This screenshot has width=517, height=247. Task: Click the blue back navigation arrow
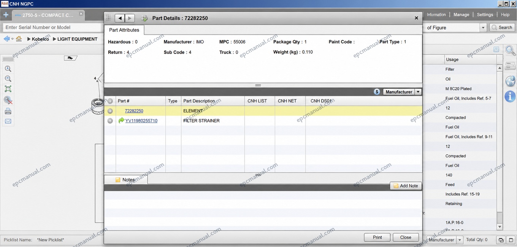point(6,39)
